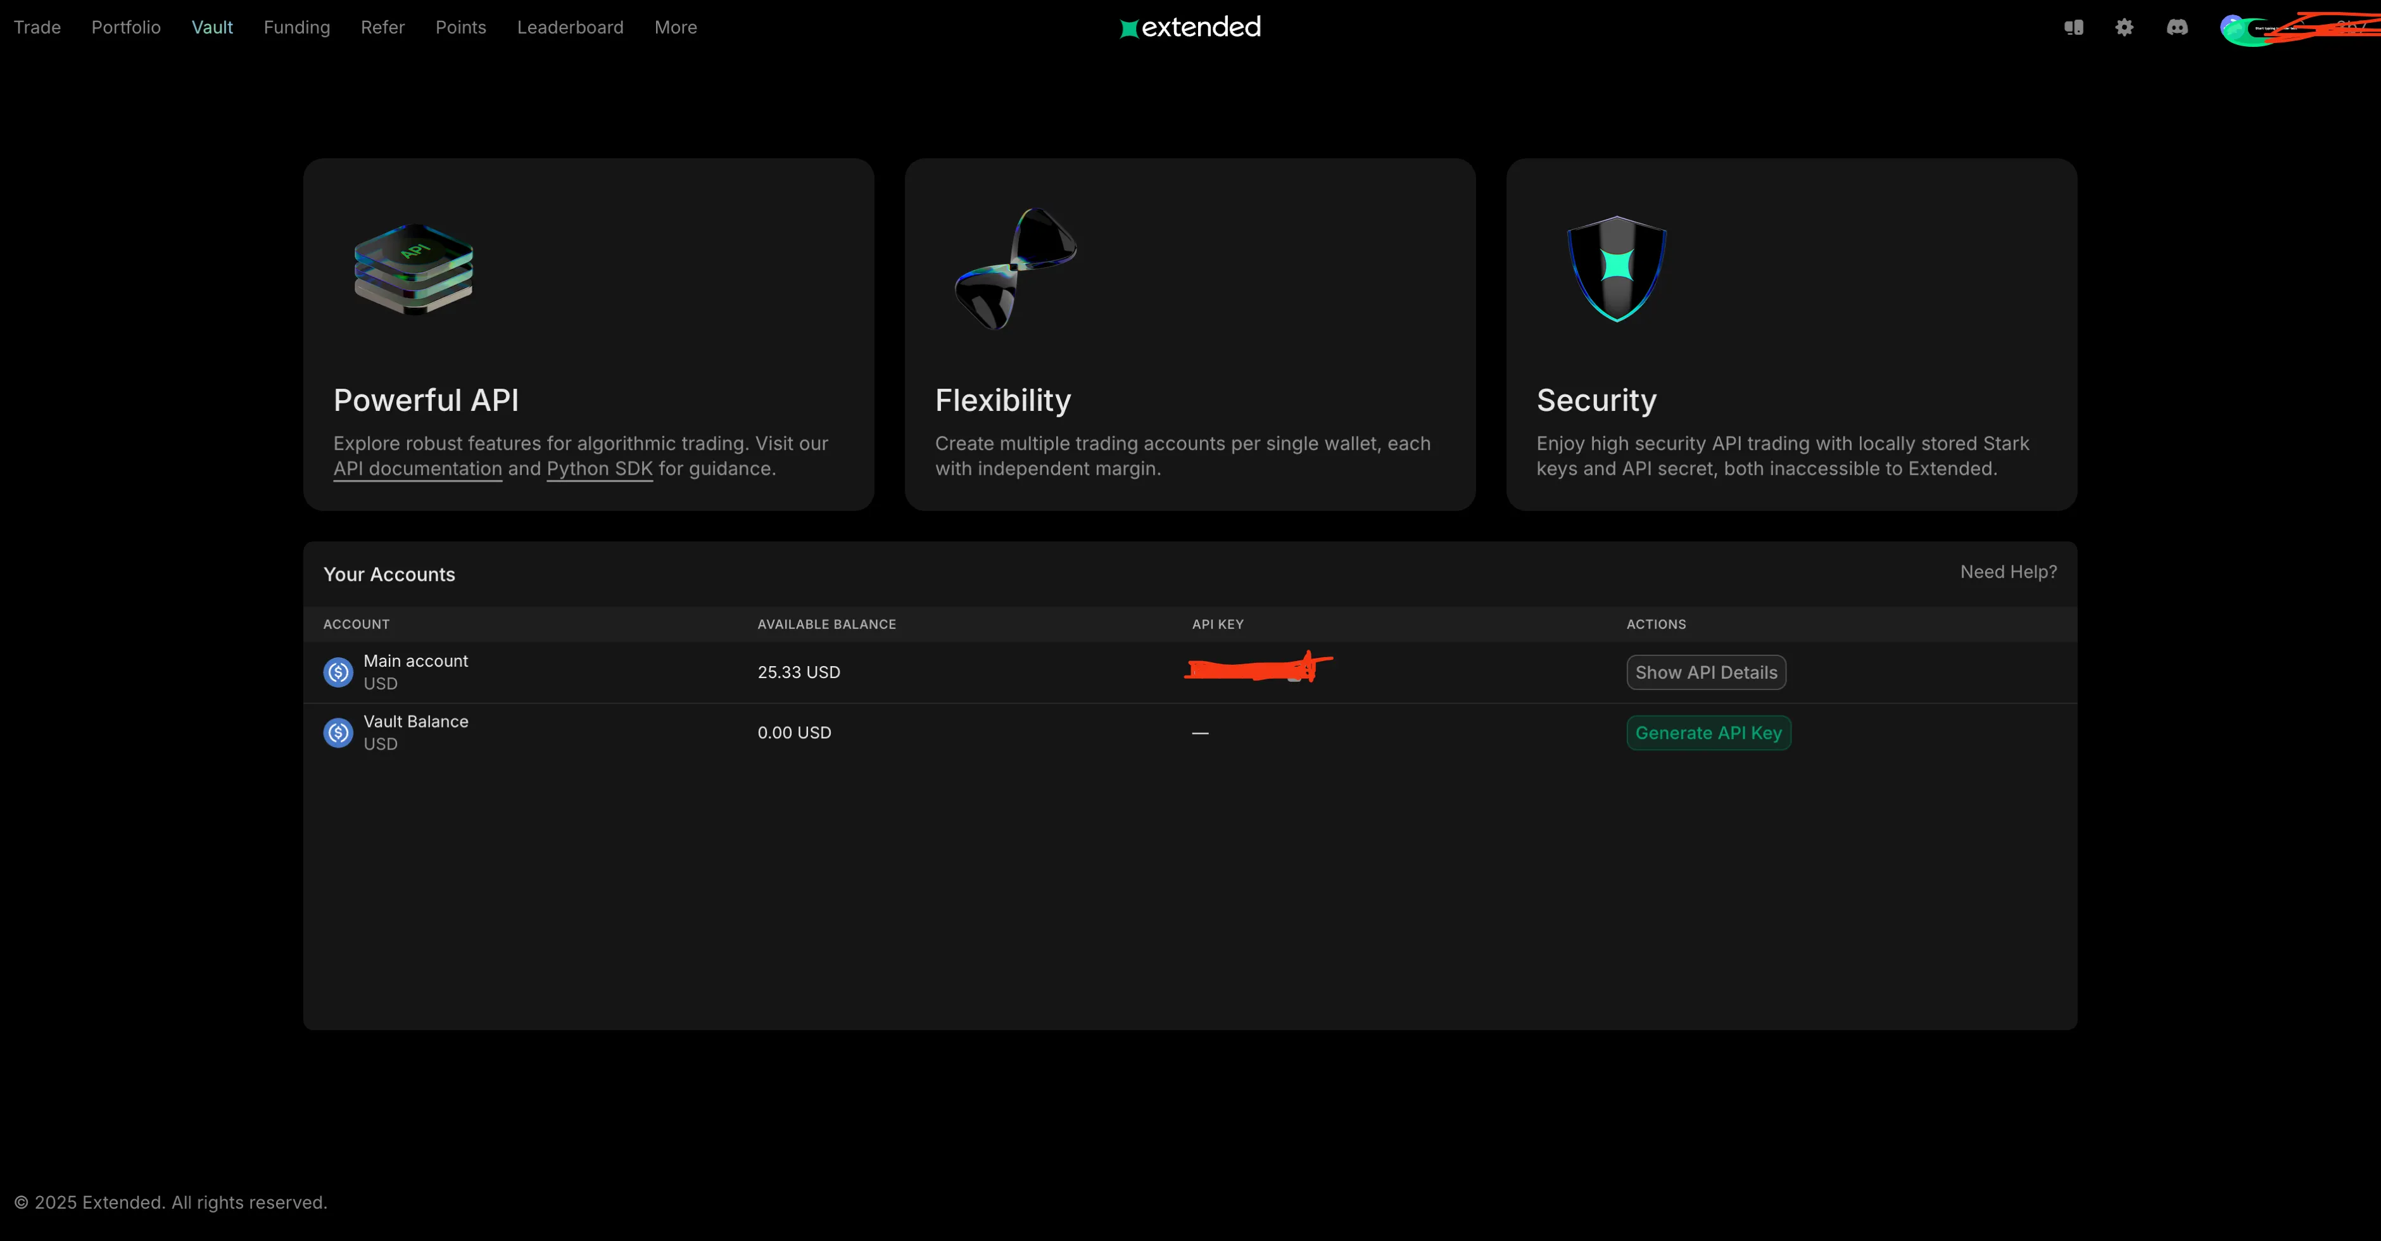Go to the Points page
Image resolution: width=2381 pixels, height=1241 pixels.
[x=460, y=27]
